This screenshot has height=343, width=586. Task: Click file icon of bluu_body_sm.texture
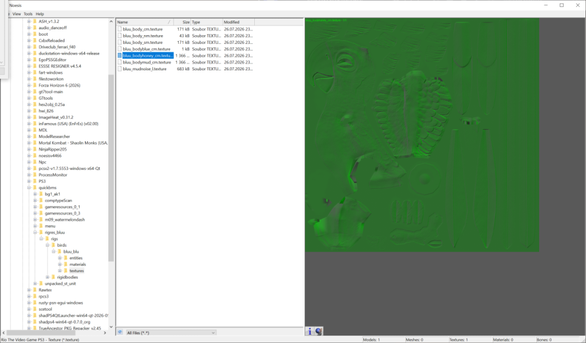[120, 42]
